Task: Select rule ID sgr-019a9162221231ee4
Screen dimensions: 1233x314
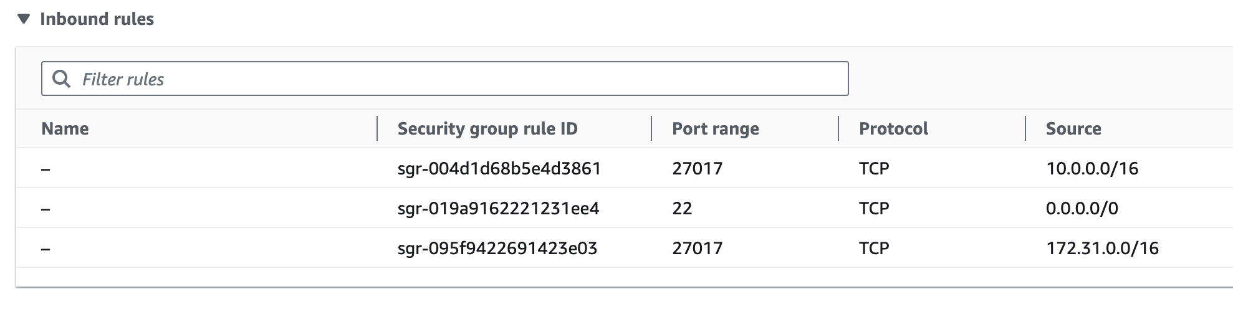Action: [x=499, y=208]
